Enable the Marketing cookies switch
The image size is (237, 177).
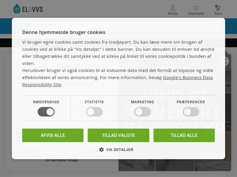[143, 112]
